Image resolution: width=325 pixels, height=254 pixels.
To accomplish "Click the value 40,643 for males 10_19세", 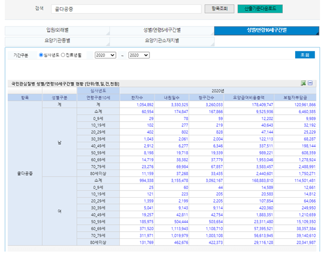I will click(267, 125).
